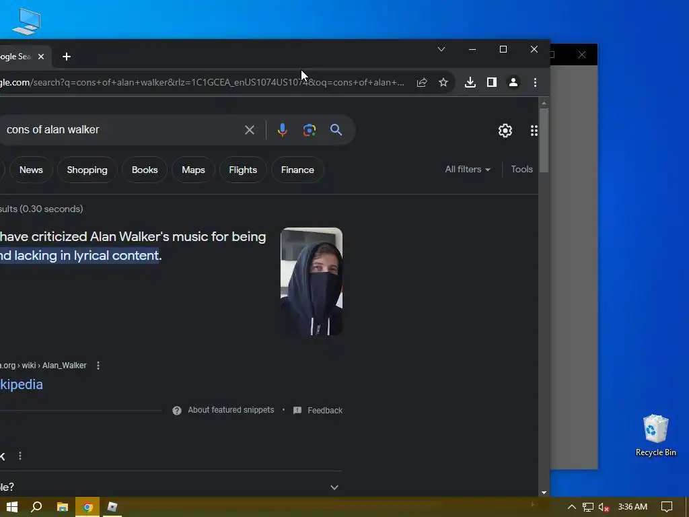Show hidden system tray icons
The height and width of the screenshot is (517, 689).
(572, 507)
